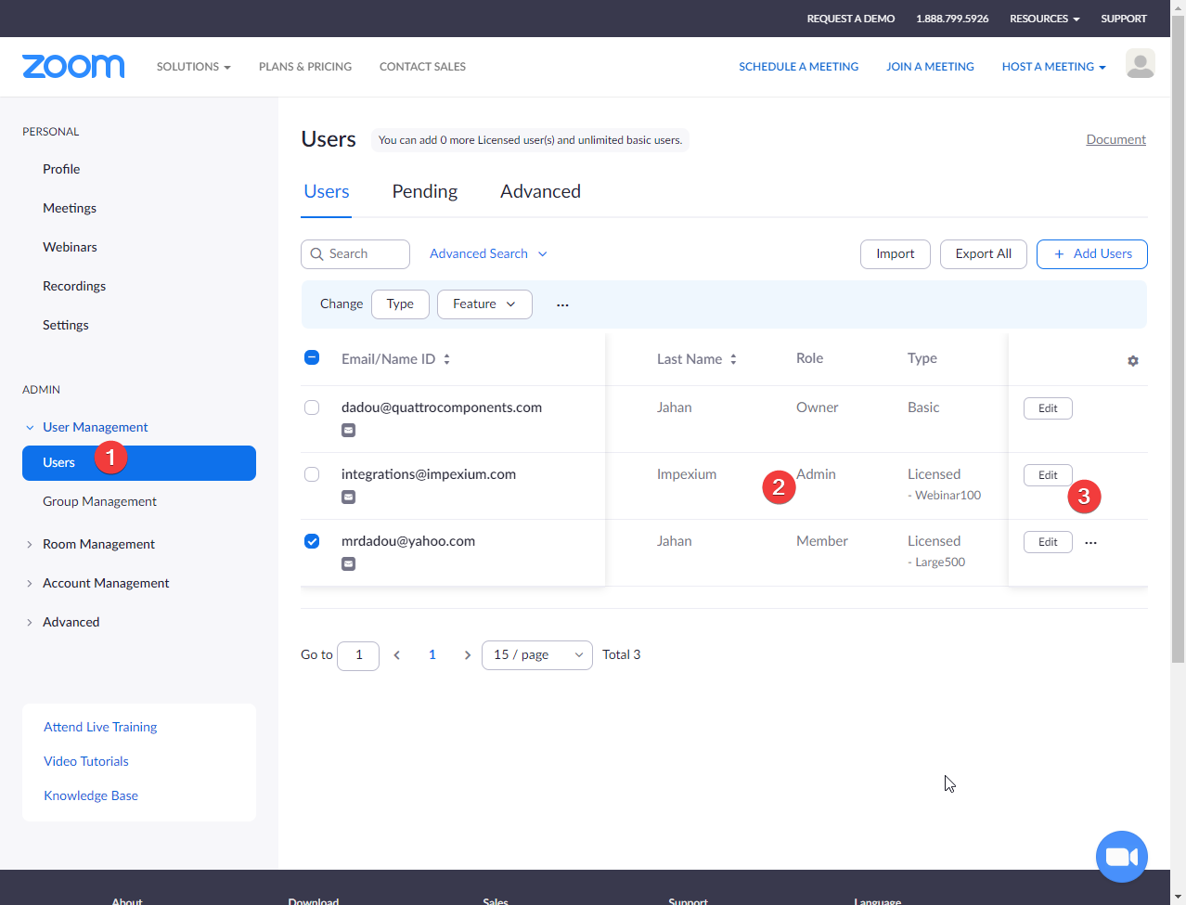Open Webinars in sidebar
Image resolution: width=1186 pixels, height=905 pixels.
[70, 247]
